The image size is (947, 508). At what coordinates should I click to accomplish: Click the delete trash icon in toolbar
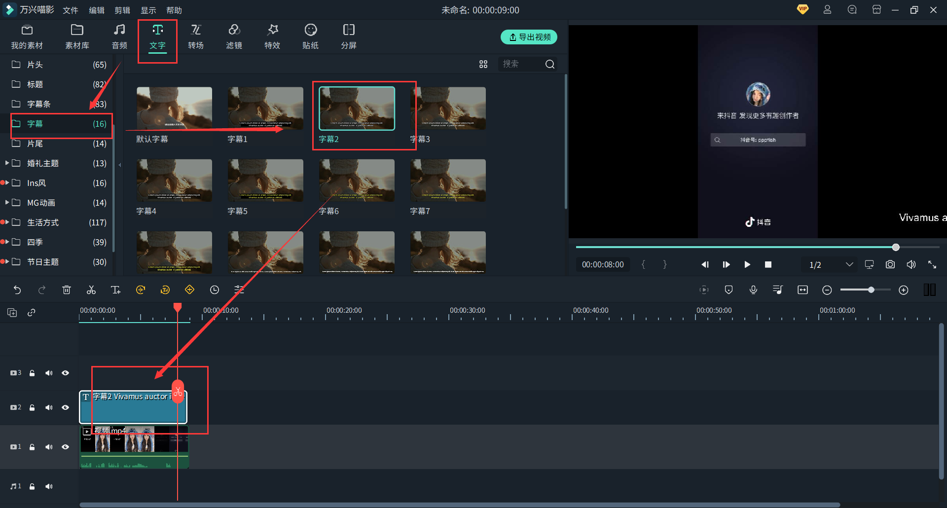click(x=67, y=290)
